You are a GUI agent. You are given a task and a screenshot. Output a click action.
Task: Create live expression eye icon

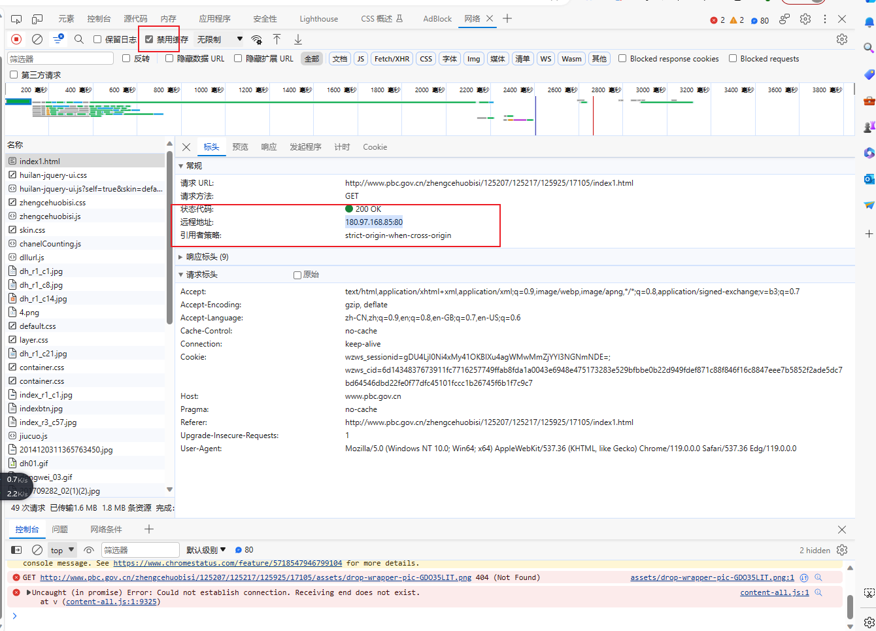89,550
